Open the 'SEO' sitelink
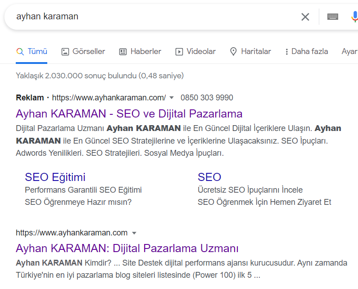Image resolution: width=358 pixels, height=289 pixels. 209,177
